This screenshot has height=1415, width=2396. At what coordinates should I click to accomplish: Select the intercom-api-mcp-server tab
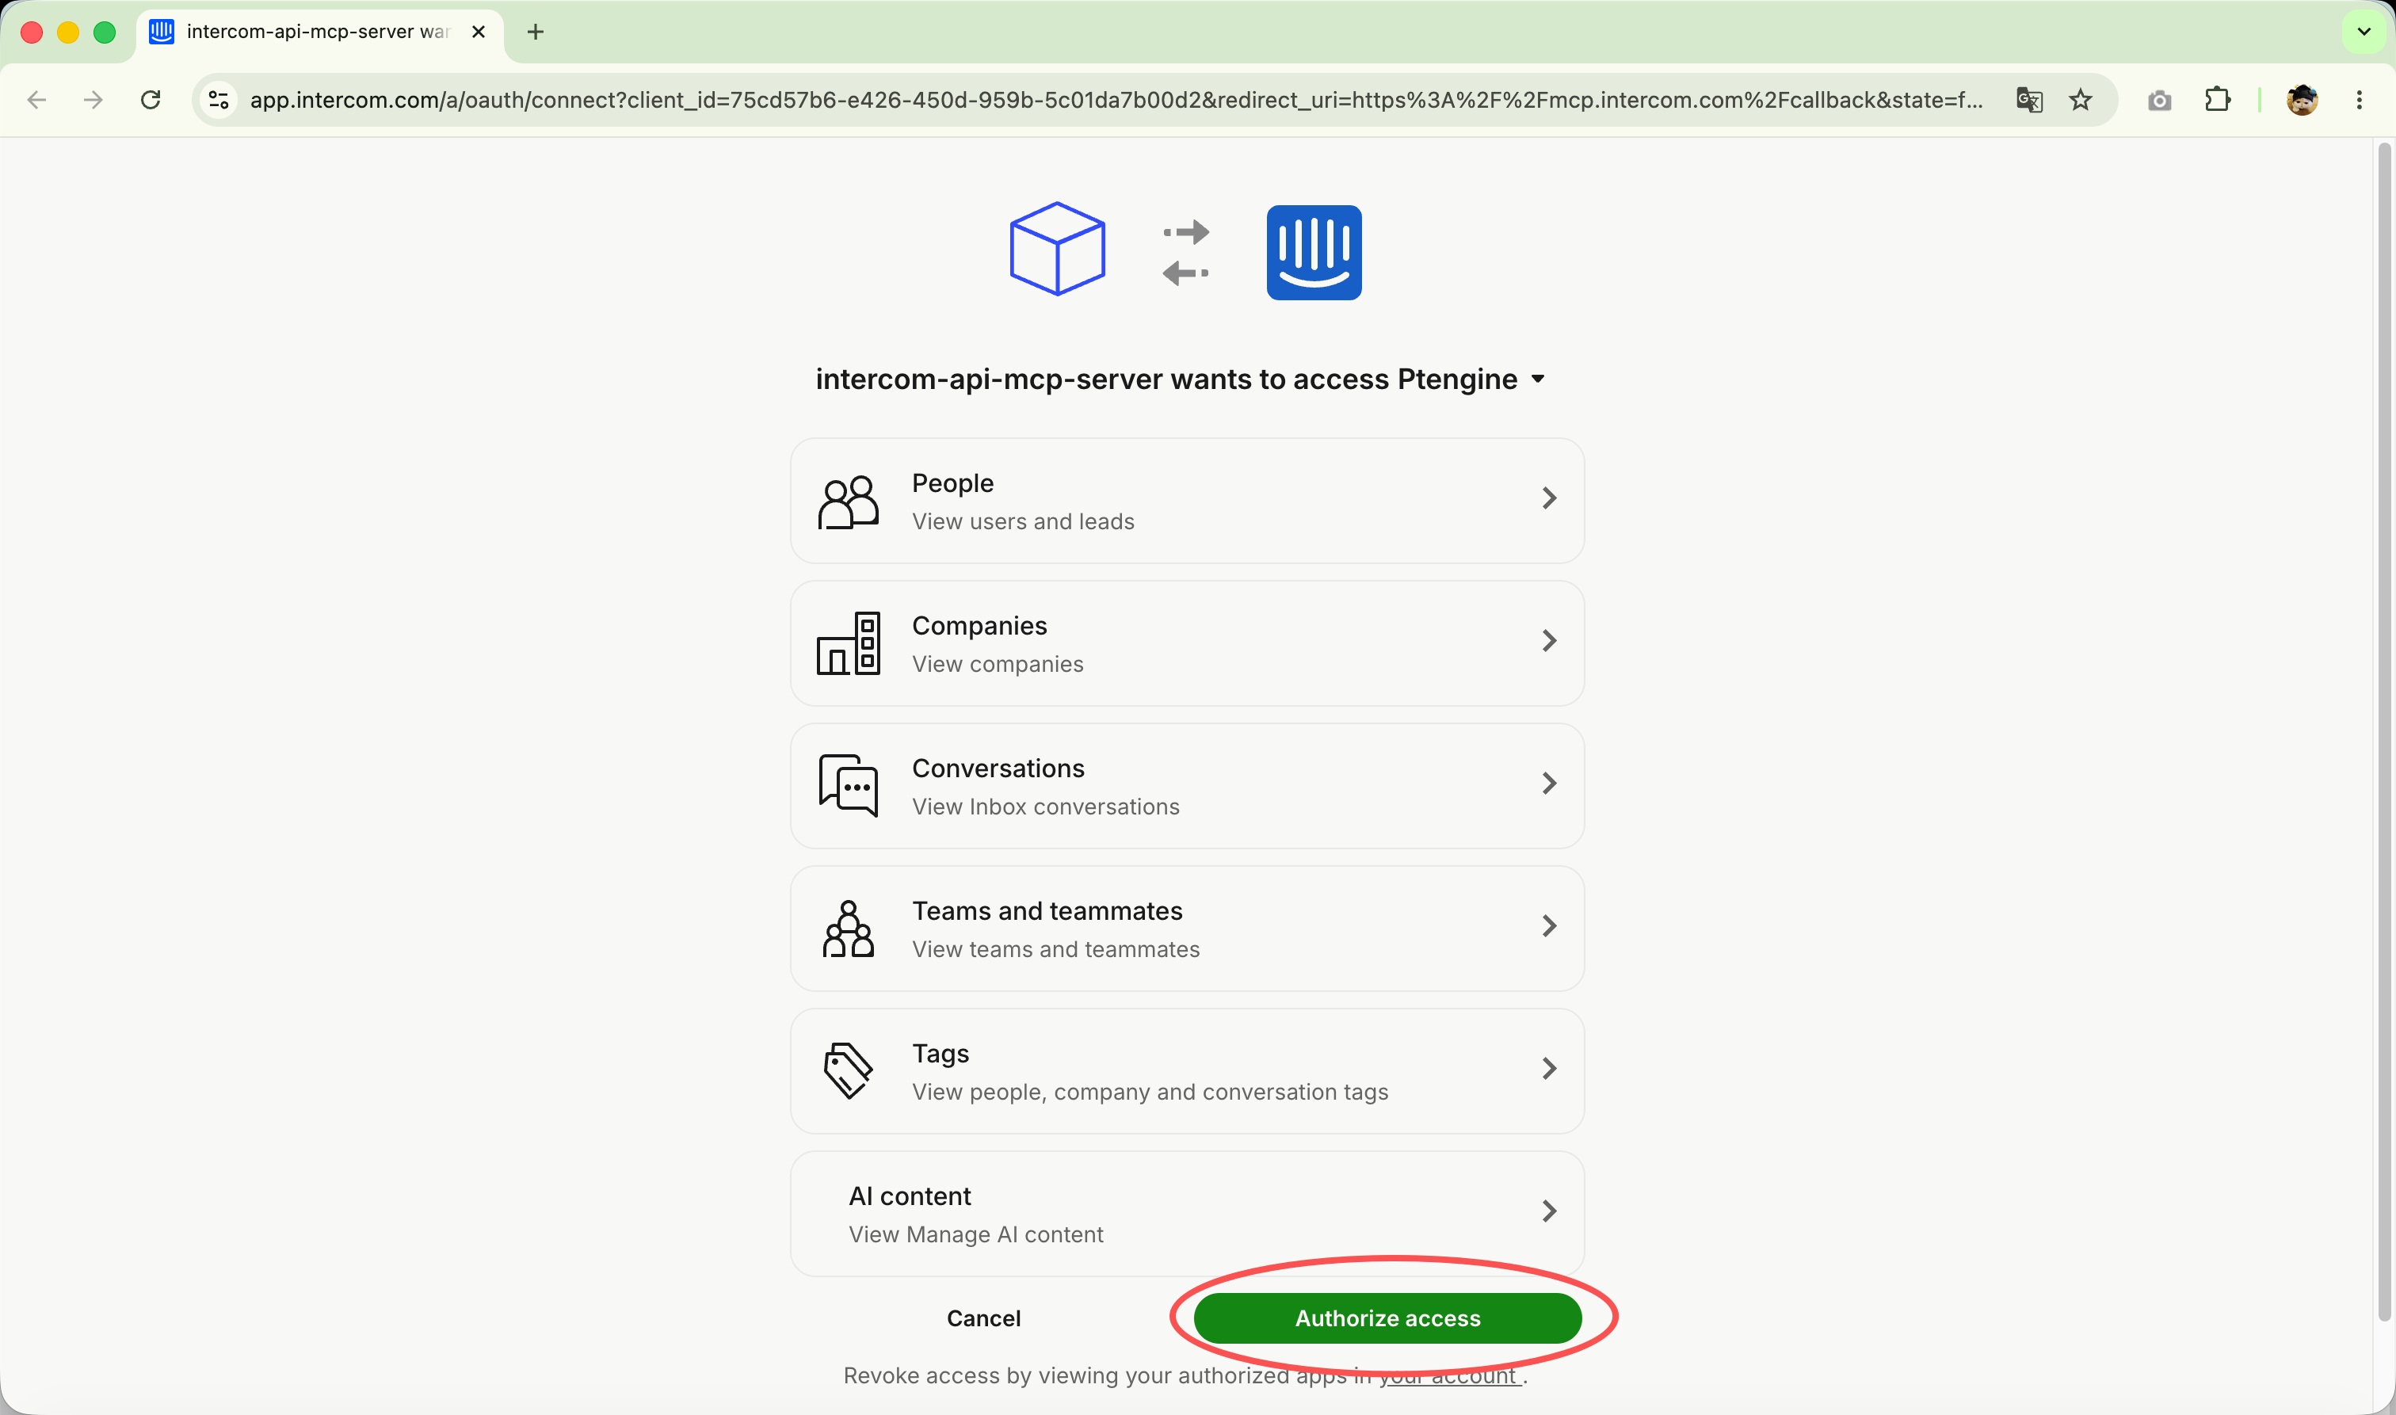[319, 32]
